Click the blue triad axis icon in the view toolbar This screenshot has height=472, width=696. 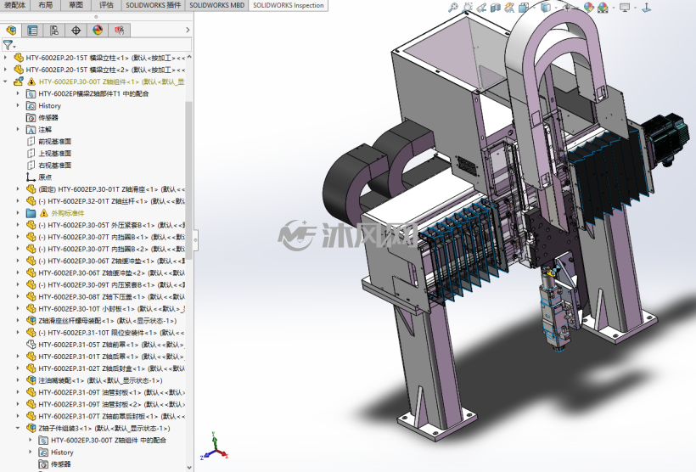646,8
